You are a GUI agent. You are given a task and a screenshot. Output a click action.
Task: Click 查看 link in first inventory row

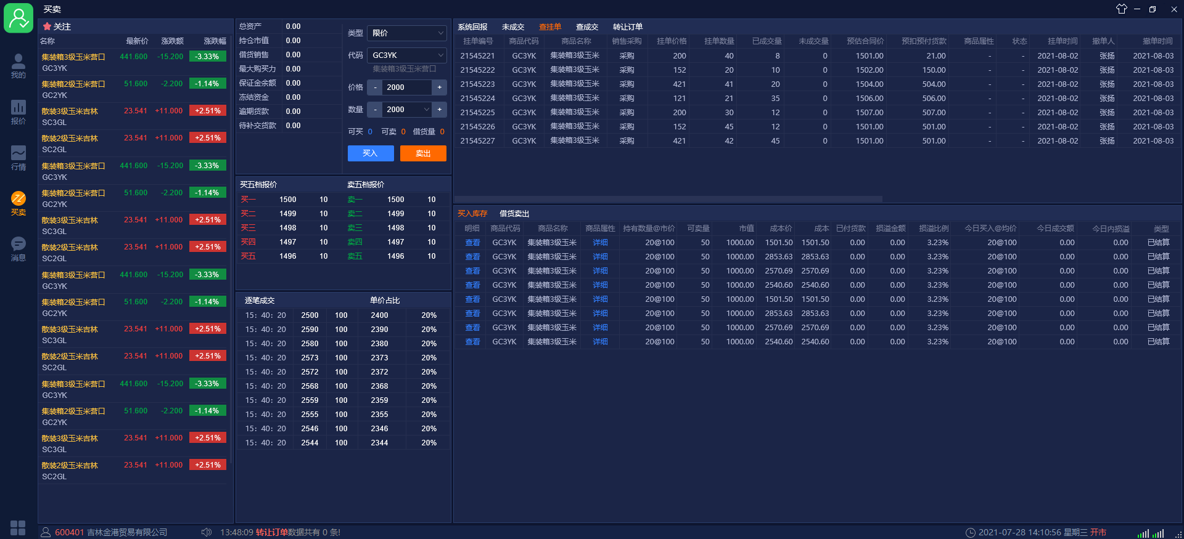[x=472, y=243]
